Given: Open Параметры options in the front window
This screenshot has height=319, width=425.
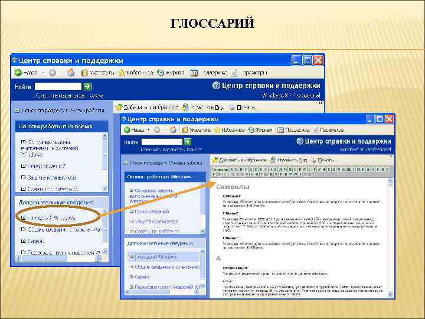Looking at the screenshot, I should 329,130.
